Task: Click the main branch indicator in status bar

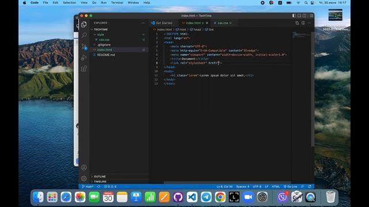Action: [88, 186]
